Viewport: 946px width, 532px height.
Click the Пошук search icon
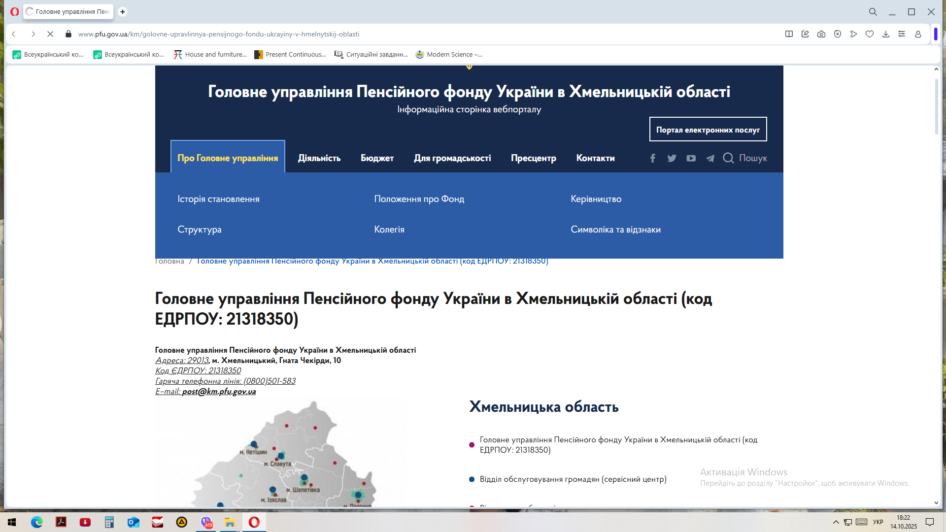[x=728, y=158]
